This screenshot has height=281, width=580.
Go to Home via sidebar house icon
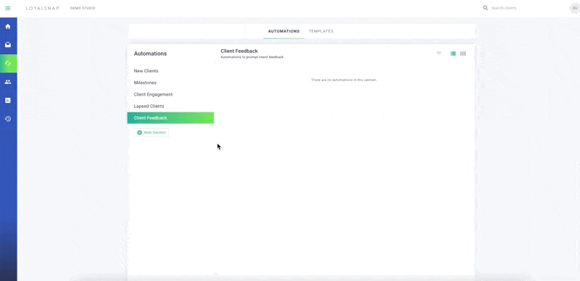click(8, 27)
